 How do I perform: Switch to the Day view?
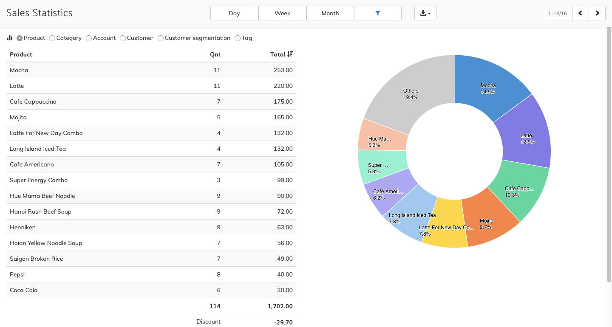pos(234,13)
